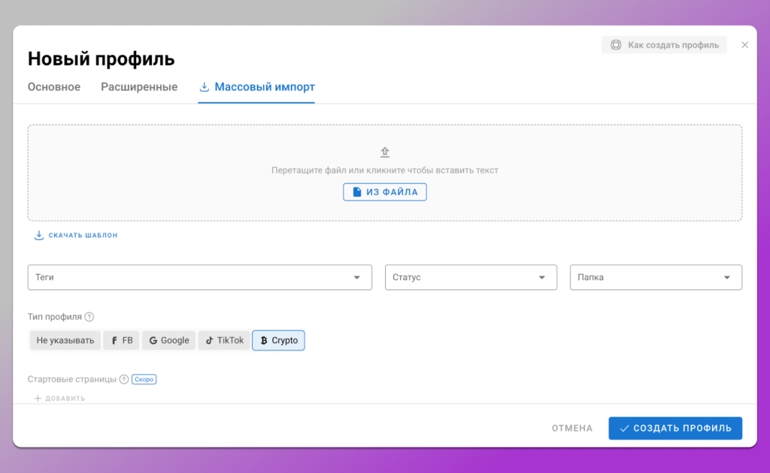Select FB as profile type
Image resolution: width=770 pixels, height=473 pixels.
pyautogui.click(x=122, y=340)
